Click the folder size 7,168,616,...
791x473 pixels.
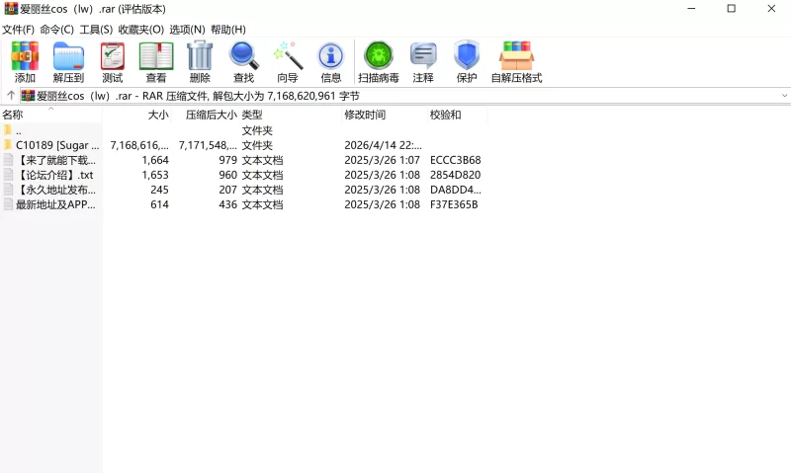[x=139, y=145]
